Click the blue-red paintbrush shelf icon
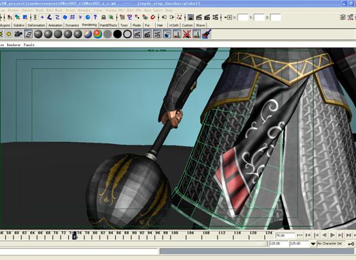This screenshot has width=356, height=260. tap(207, 34)
